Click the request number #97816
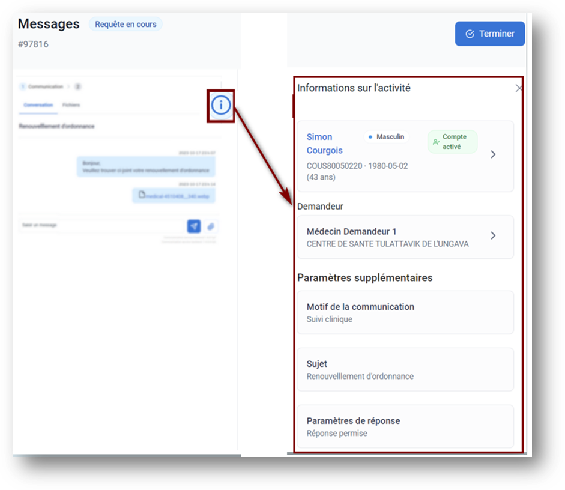The height and width of the screenshot is (490, 565). coord(33,44)
